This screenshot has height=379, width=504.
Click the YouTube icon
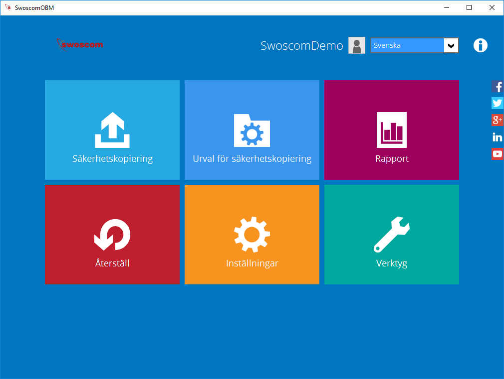click(498, 154)
